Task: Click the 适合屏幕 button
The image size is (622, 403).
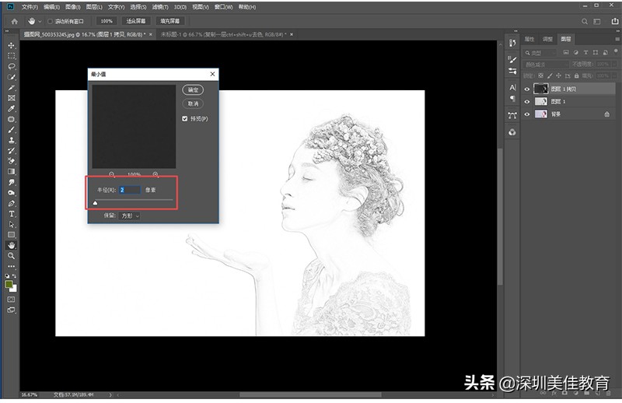Action: coord(136,21)
